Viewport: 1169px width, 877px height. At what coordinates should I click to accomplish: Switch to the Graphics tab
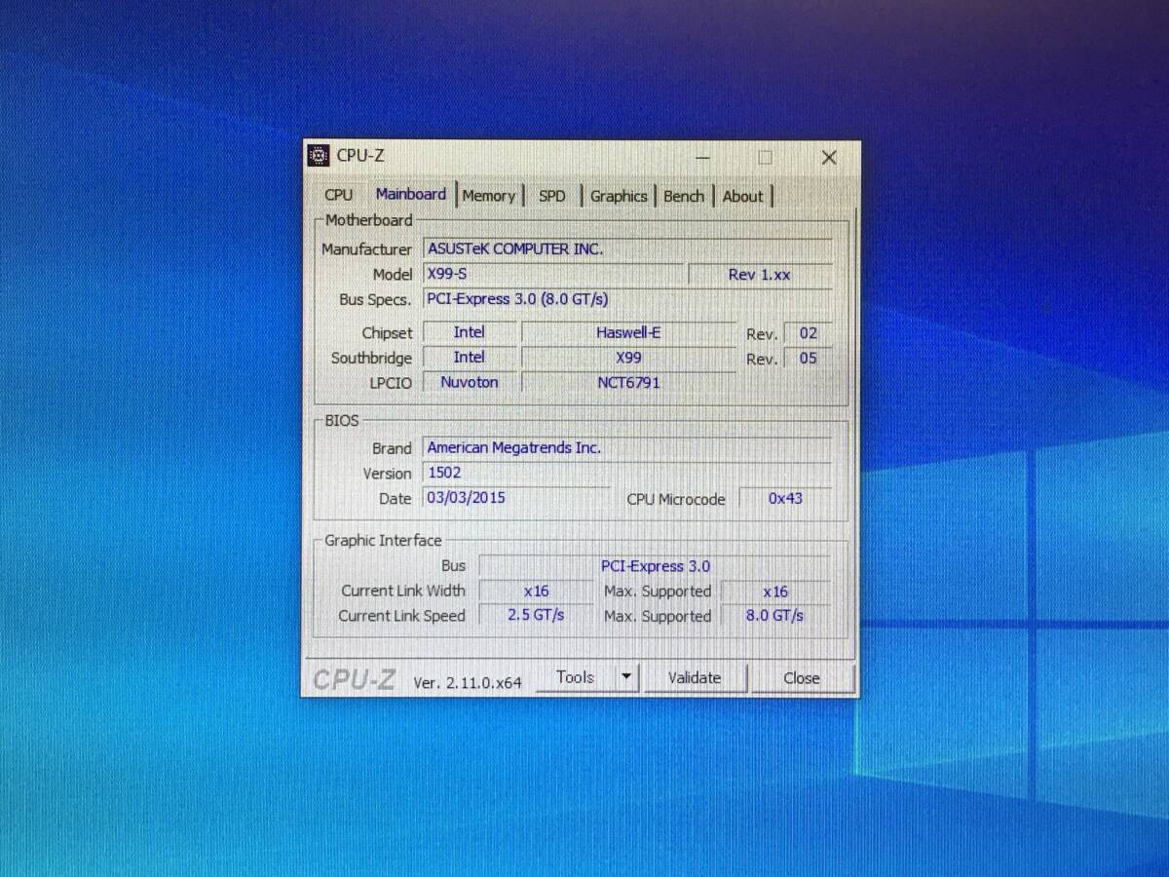click(x=619, y=196)
